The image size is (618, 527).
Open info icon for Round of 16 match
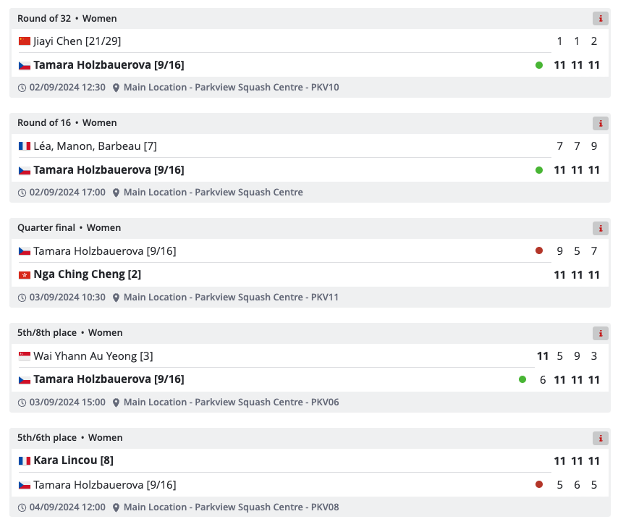click(600, 123)
